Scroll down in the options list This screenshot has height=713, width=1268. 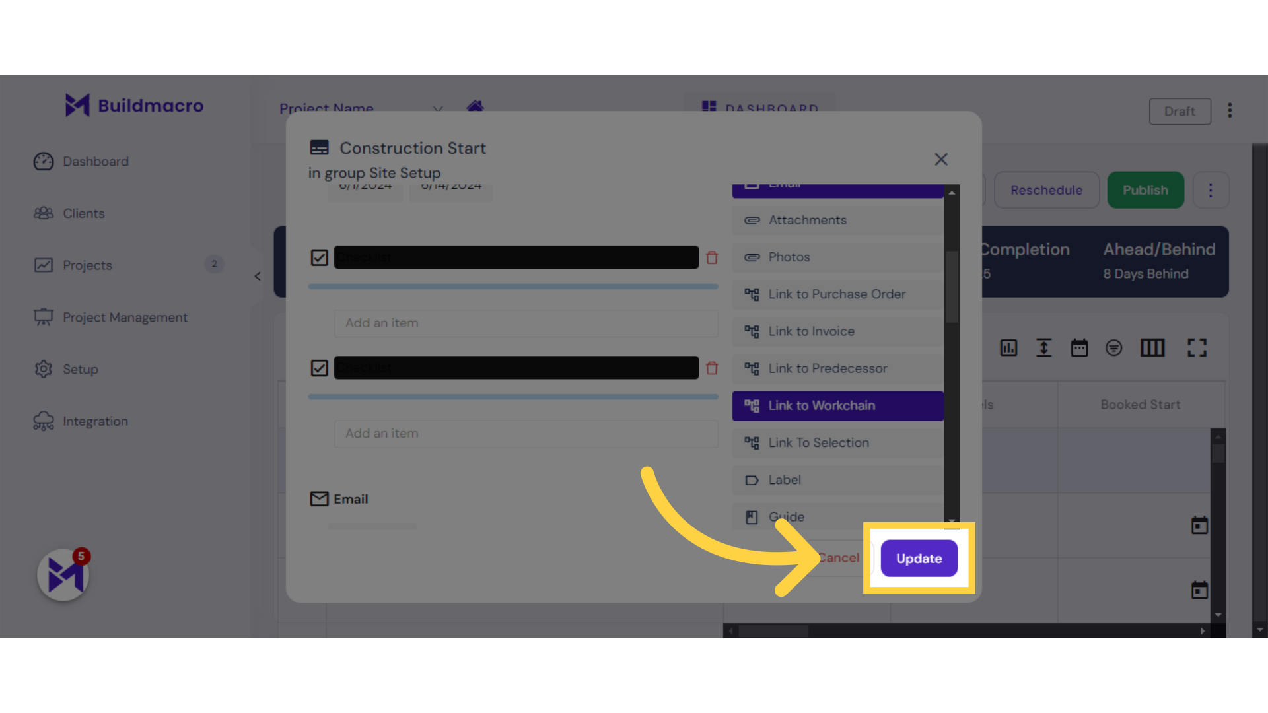click(951, 521)
